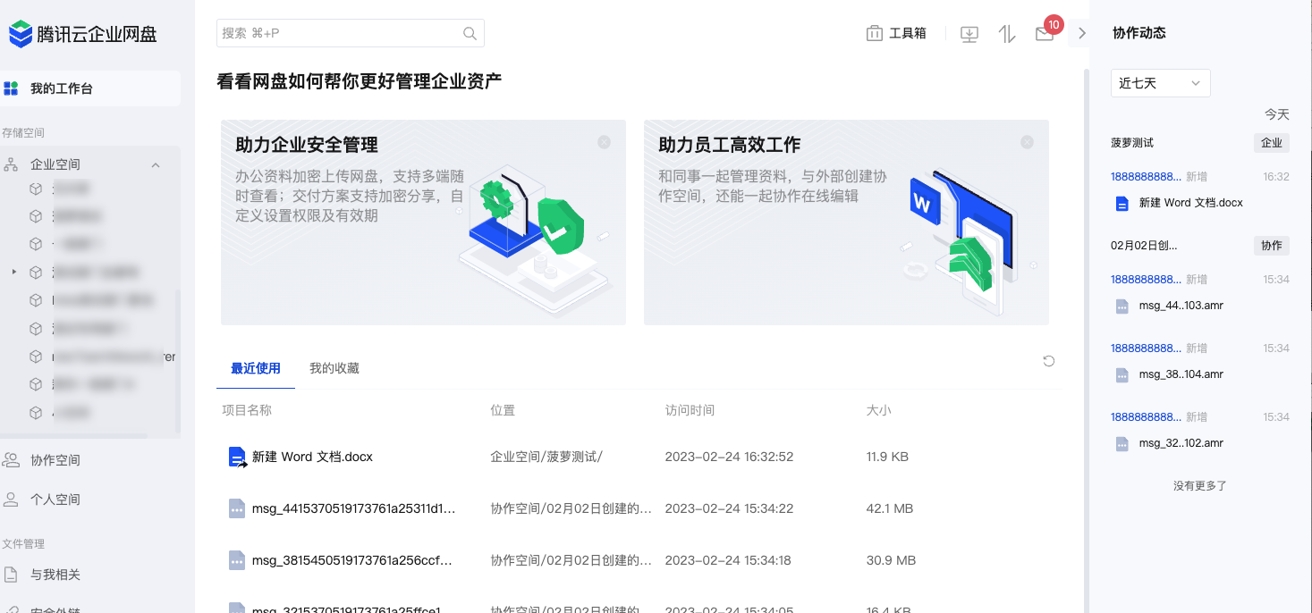1312x613 pixels.
Task: Focus the 搜索 search box
Action: click(351, 33)
